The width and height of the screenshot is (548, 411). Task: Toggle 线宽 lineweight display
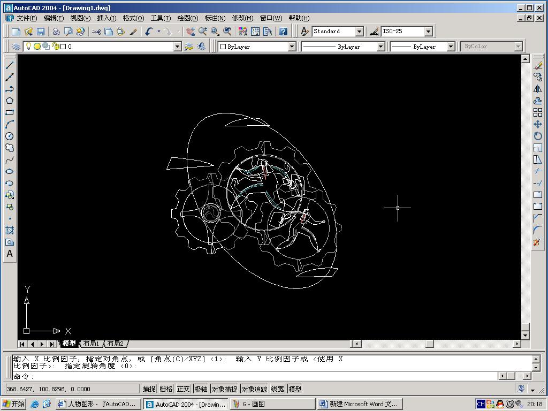point(278,389)
